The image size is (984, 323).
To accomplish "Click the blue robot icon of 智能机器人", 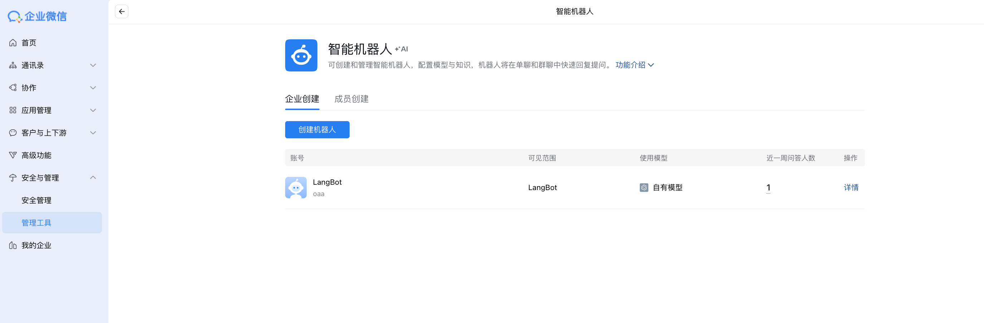I will [301, 55].
